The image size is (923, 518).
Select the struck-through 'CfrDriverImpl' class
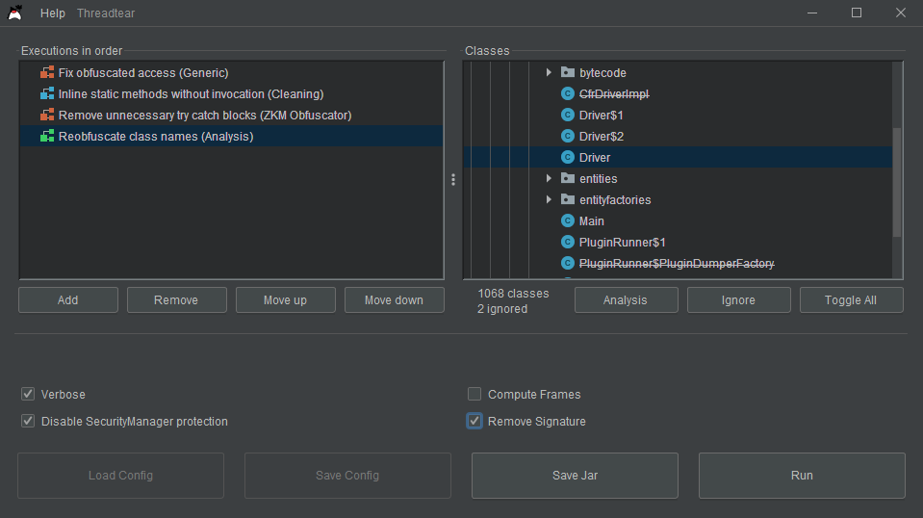click(614, 94)
